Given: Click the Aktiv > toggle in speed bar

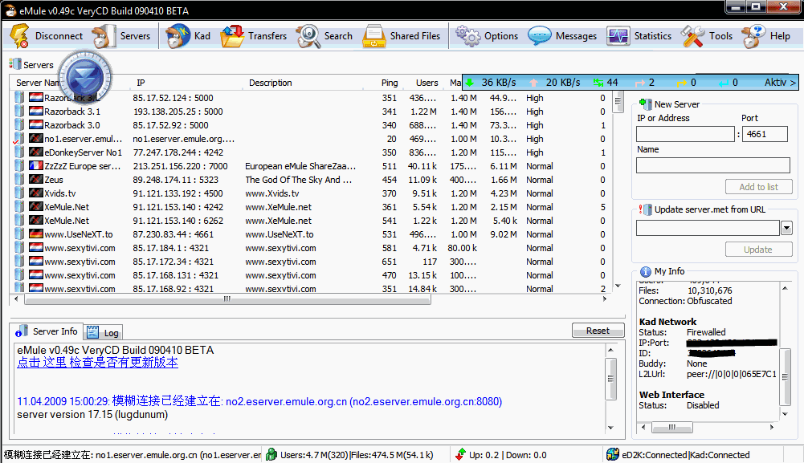Looking at the screenshot, I should (780, 83).
